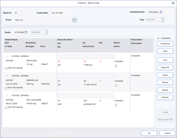Toggle TAC/TDU Viewed for Amoxicillin
The image size is (177, 138).
6,87
